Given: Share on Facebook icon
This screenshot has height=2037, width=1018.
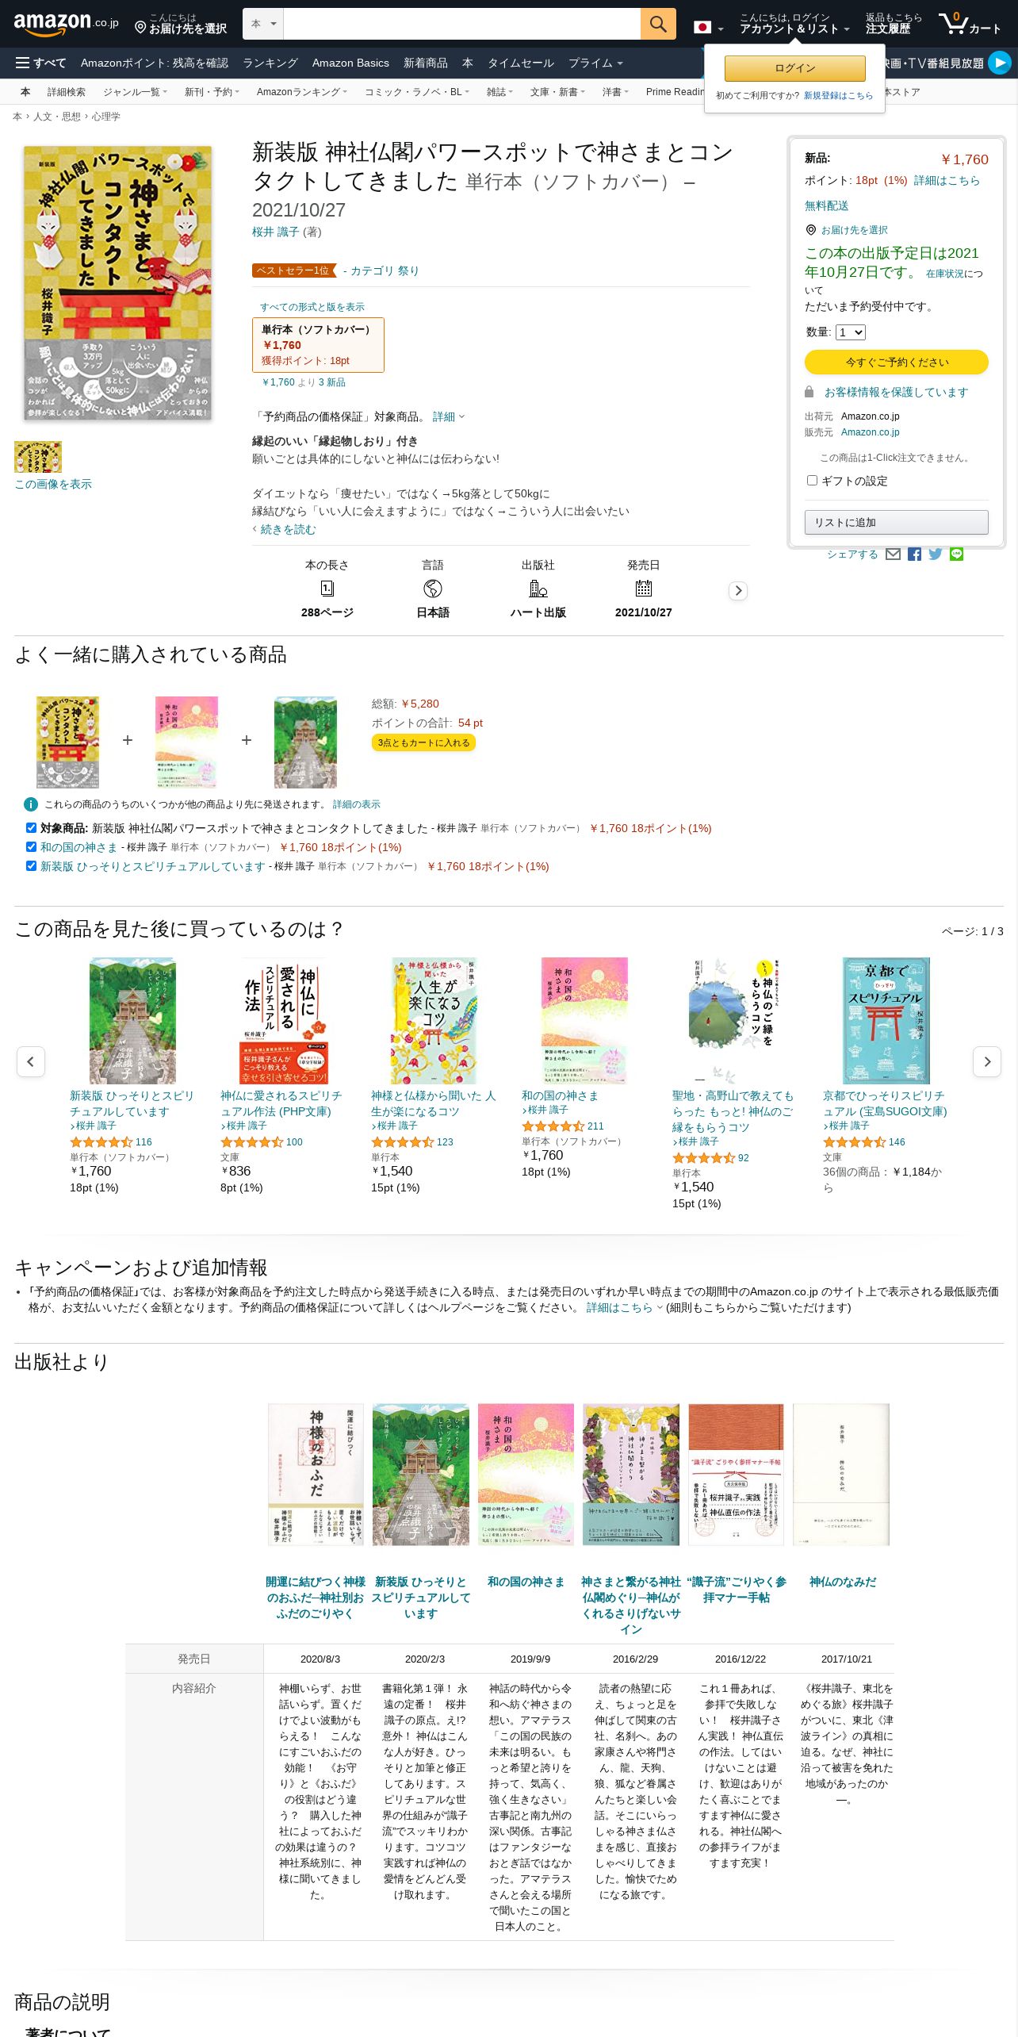Looking at the screenshot, I should (914, 554).
